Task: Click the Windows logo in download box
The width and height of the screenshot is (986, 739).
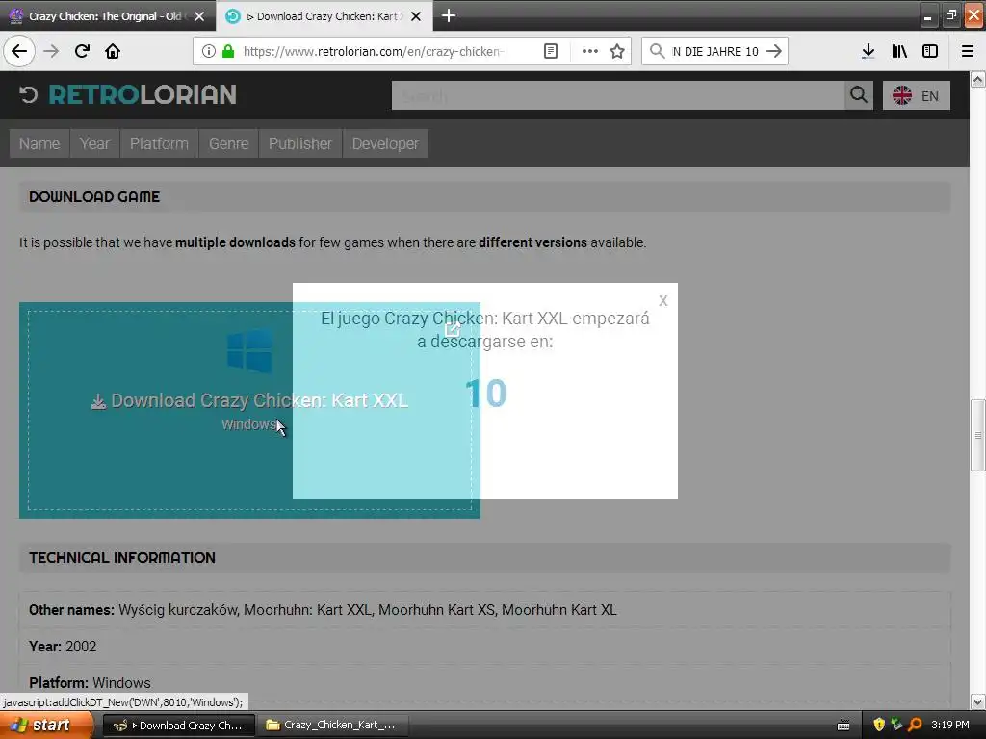Action: tap(249, 350)
